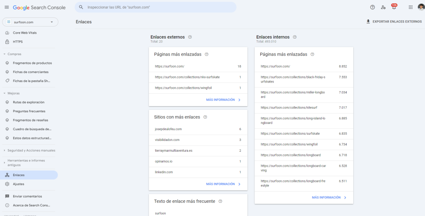Open users and permissions icon in header

pyautogui.click(x=383, y=7)
